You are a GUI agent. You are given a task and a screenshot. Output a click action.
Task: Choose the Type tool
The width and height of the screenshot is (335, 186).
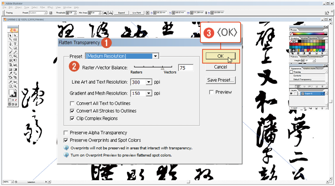click(15, 44)
